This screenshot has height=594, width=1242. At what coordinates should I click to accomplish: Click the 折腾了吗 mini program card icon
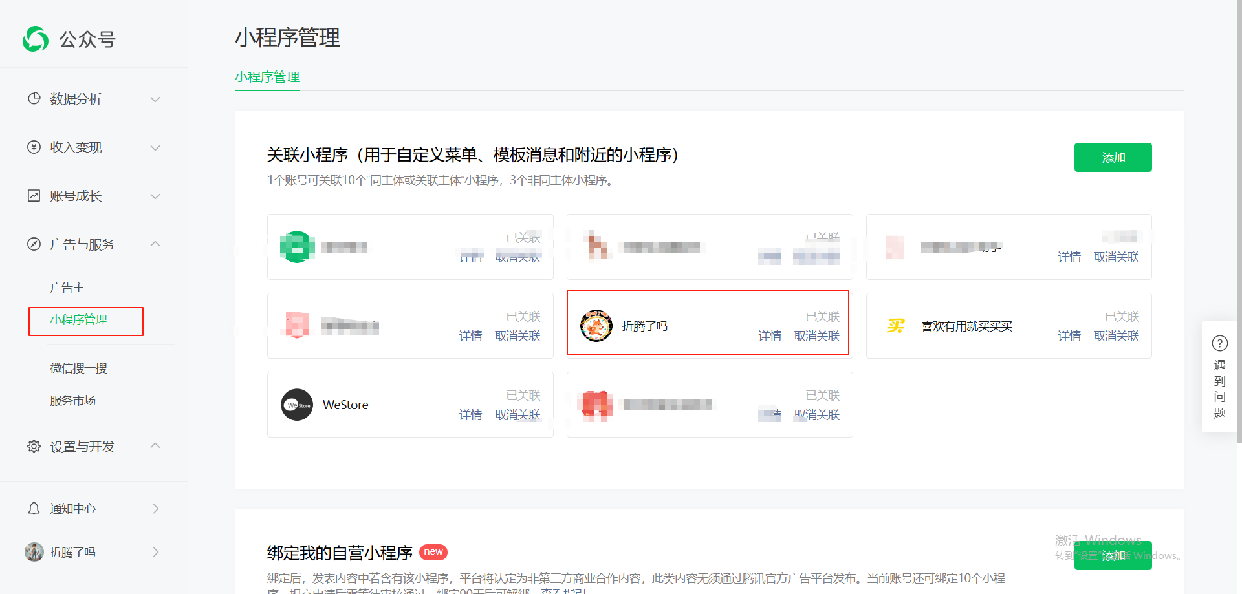(596, 325)
